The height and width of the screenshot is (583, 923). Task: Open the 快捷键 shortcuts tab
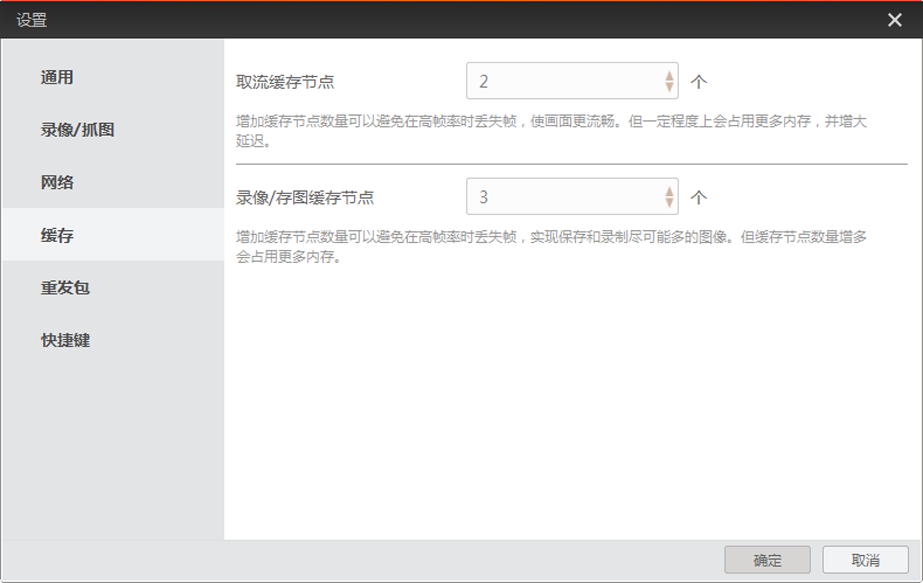[x=65, y=340]
